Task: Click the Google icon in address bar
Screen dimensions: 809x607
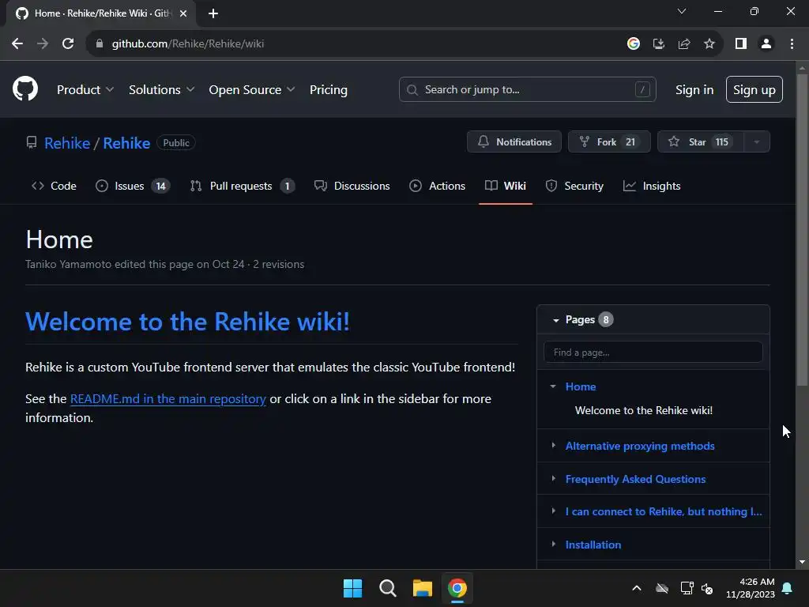Action: [633, 44]
